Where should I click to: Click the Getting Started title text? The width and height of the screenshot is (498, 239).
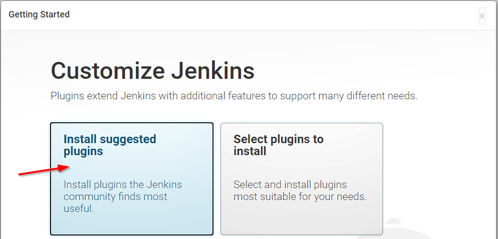[x=39, y=14]
